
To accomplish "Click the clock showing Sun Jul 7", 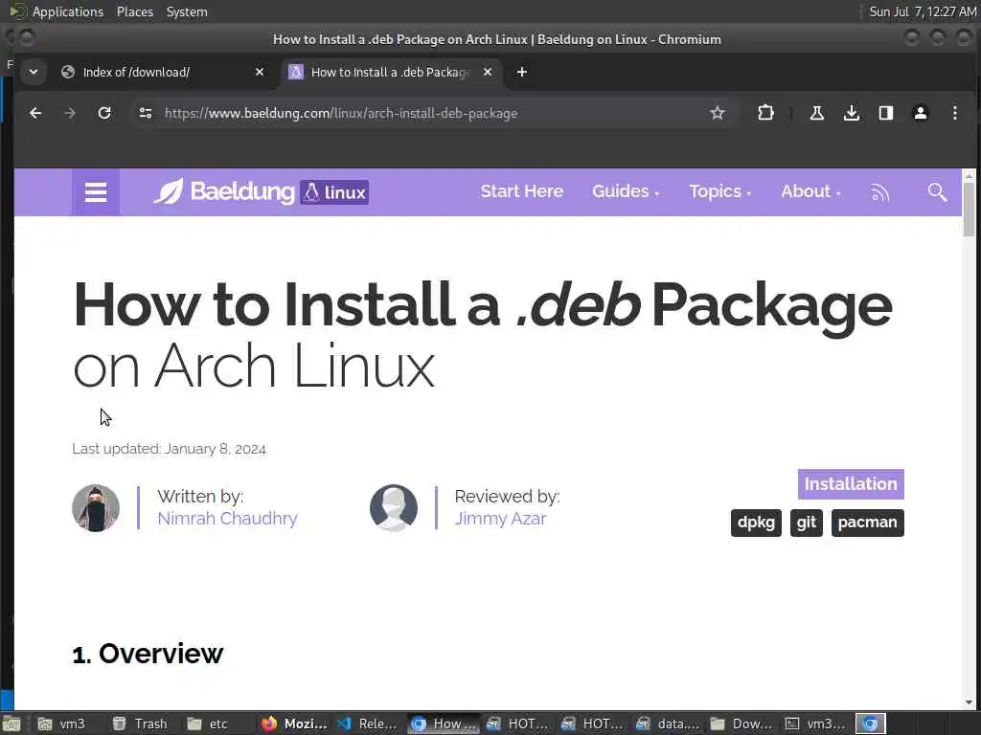I will (923, 11).
